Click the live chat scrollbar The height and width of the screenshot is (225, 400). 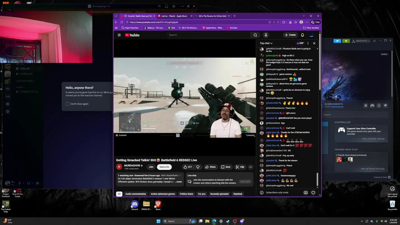point(317,180)
